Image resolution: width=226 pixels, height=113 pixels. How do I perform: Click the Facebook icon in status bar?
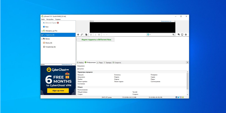[x=176, y=97]
